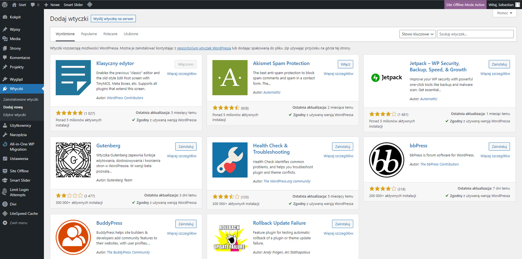Click the Gutenberg plugin logo
The width and height of the screenshot is (522, 259).
(73, 160)
